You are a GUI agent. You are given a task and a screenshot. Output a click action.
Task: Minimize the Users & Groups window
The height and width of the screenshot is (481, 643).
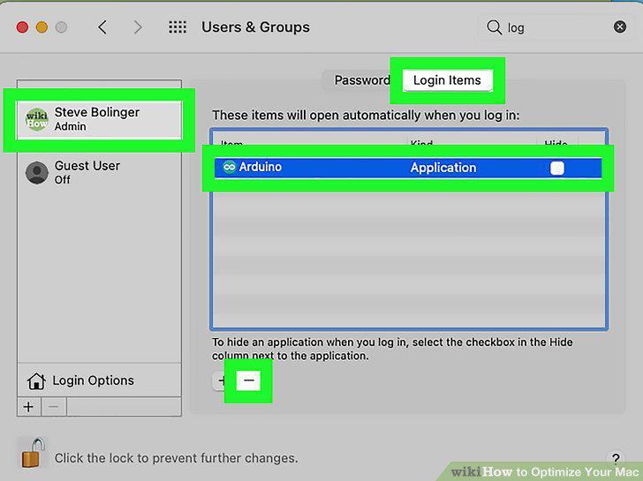tap(42, 27)
